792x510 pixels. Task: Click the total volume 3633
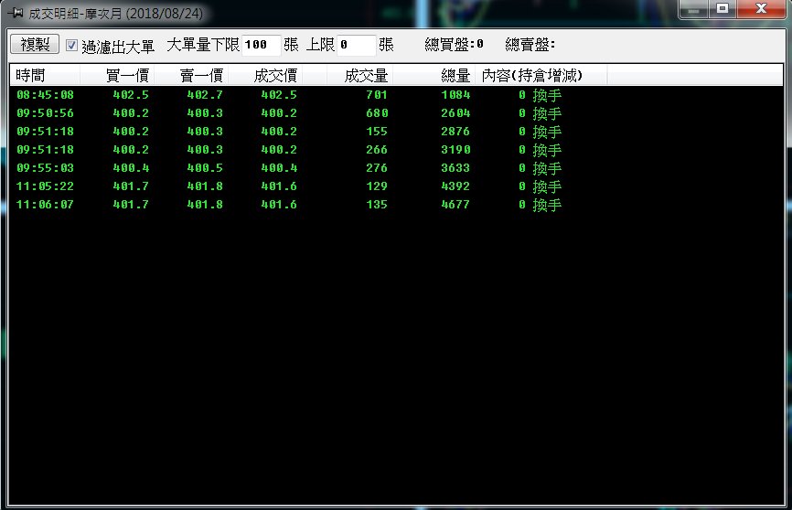coord(455,168)
